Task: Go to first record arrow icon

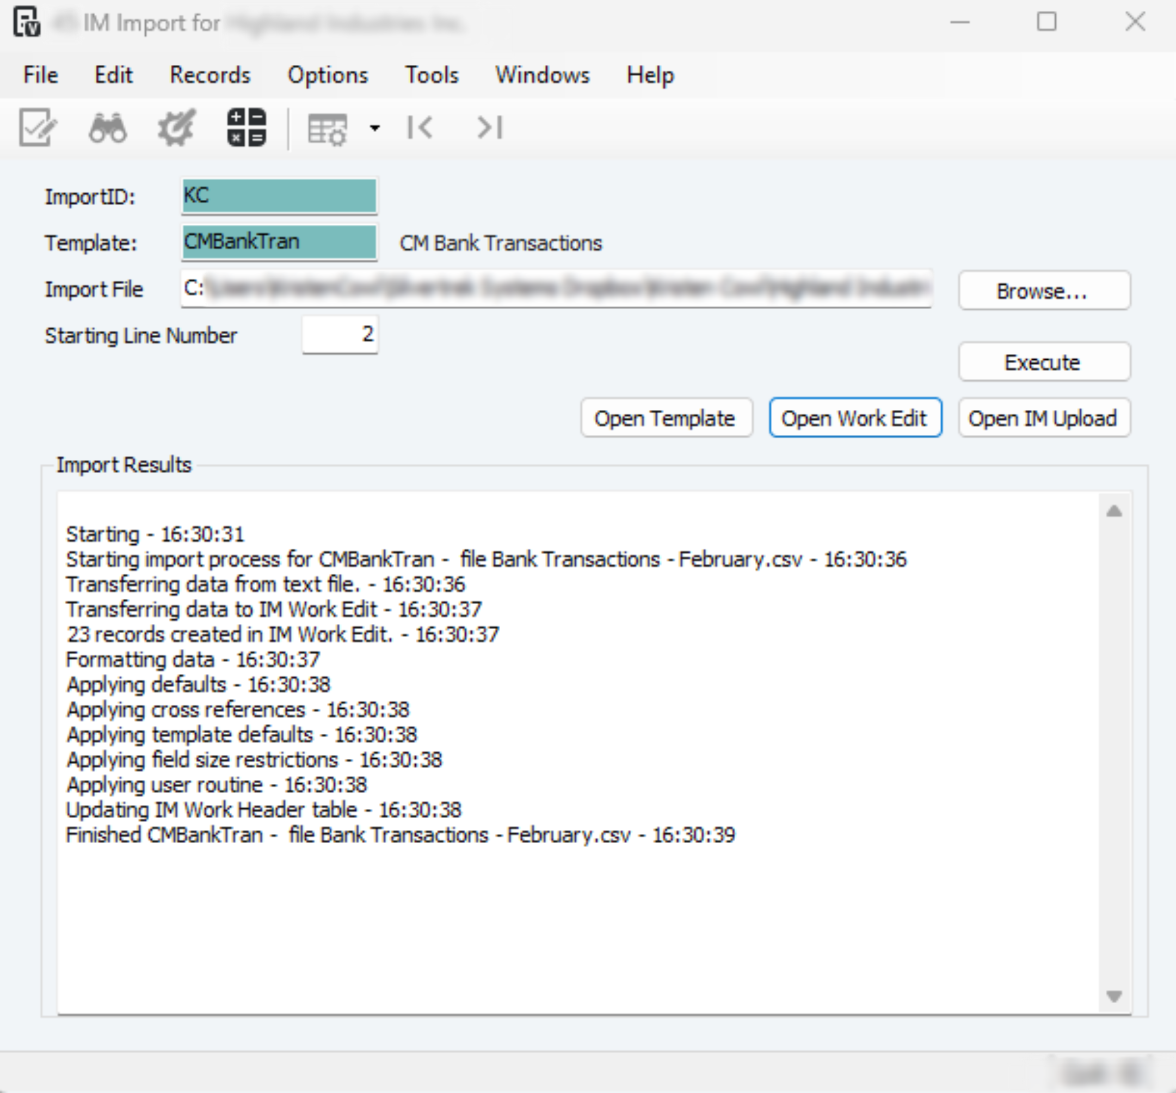Action: pos(420,127)
